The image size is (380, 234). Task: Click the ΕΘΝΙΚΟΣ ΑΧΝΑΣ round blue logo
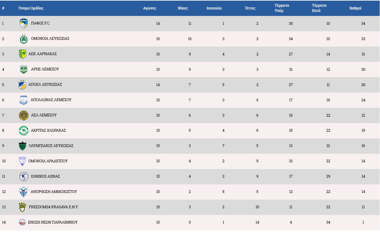[x=24, y=177]
